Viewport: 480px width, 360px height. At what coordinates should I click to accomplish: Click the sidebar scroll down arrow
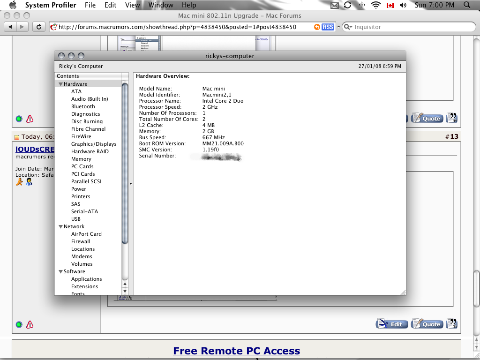(125, 291)
